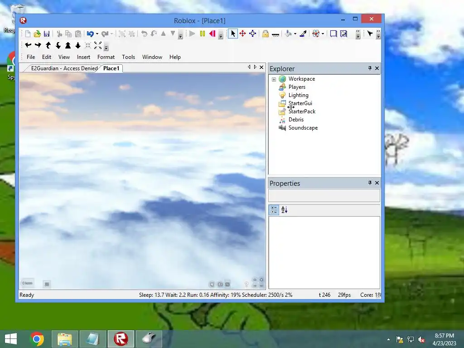Click the Cut scissors icon
The width and height of the screenshot is (464, 348).
(59, 34)
